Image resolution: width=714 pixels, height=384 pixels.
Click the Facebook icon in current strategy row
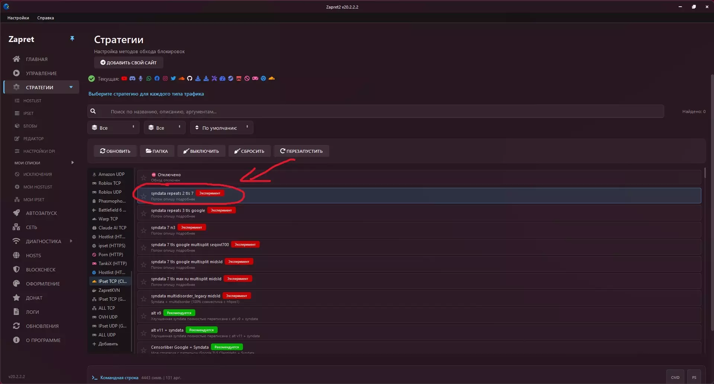[157, 78]
